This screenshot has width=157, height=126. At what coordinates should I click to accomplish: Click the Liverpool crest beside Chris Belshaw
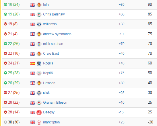click(39, 15)
